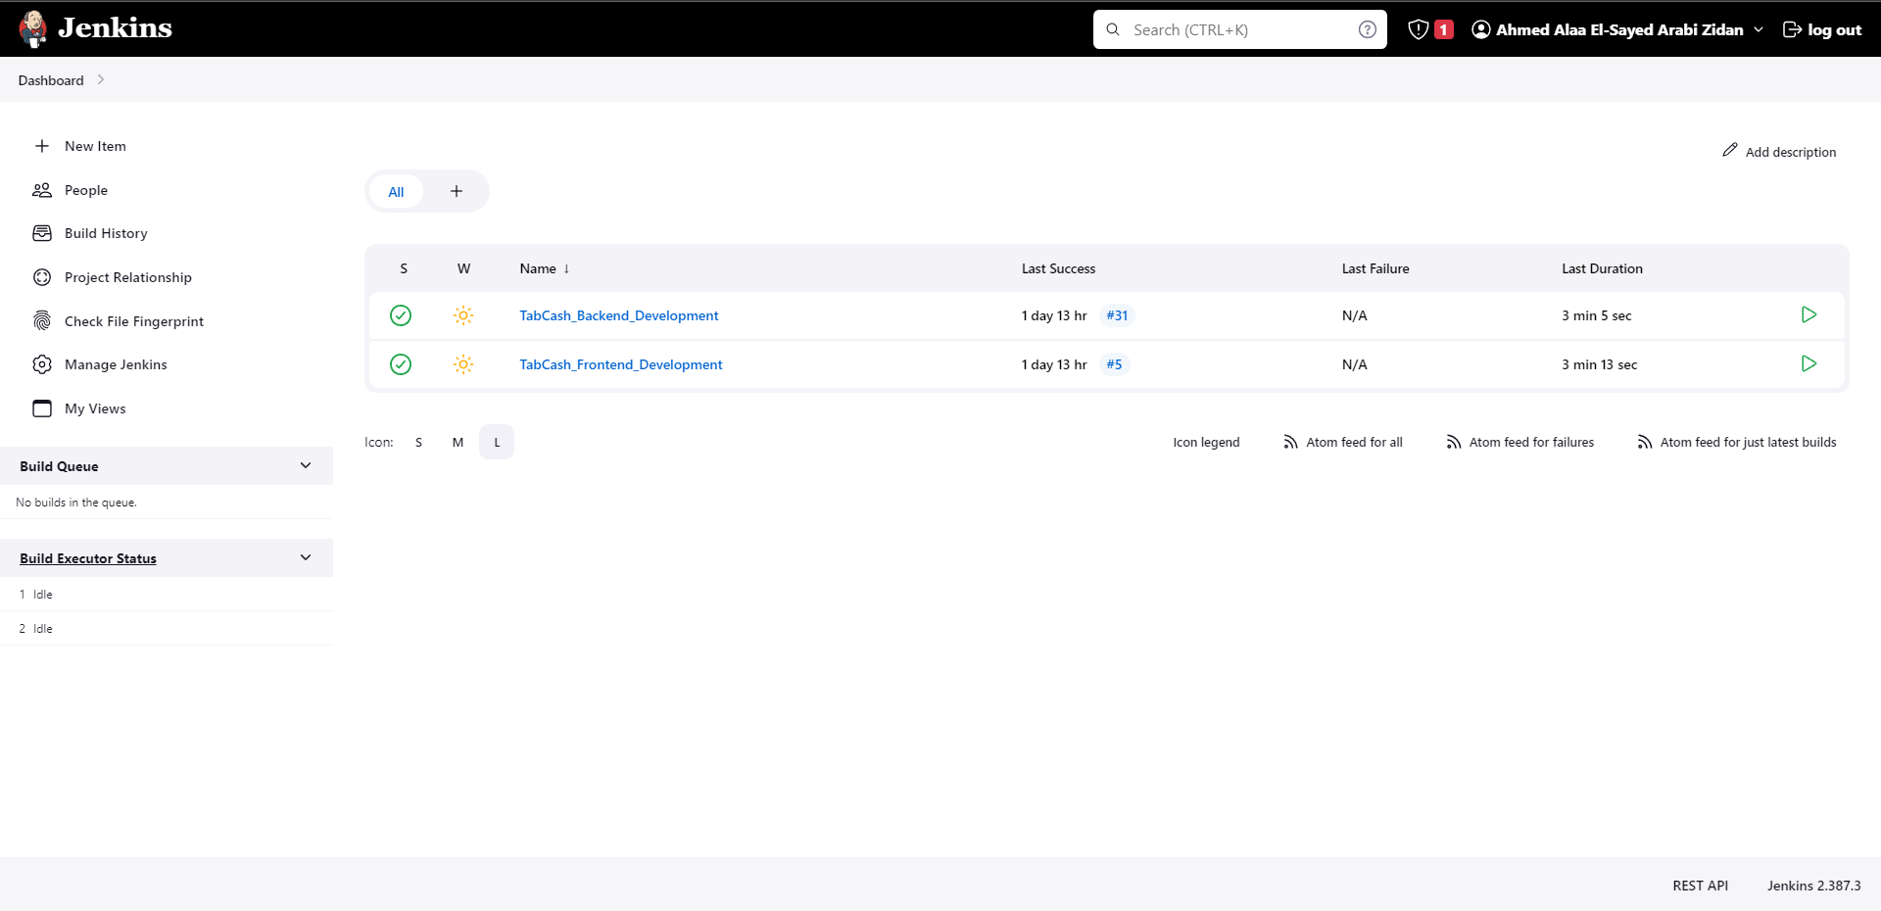
Task: Open build #31 link
Action: 1117,315
